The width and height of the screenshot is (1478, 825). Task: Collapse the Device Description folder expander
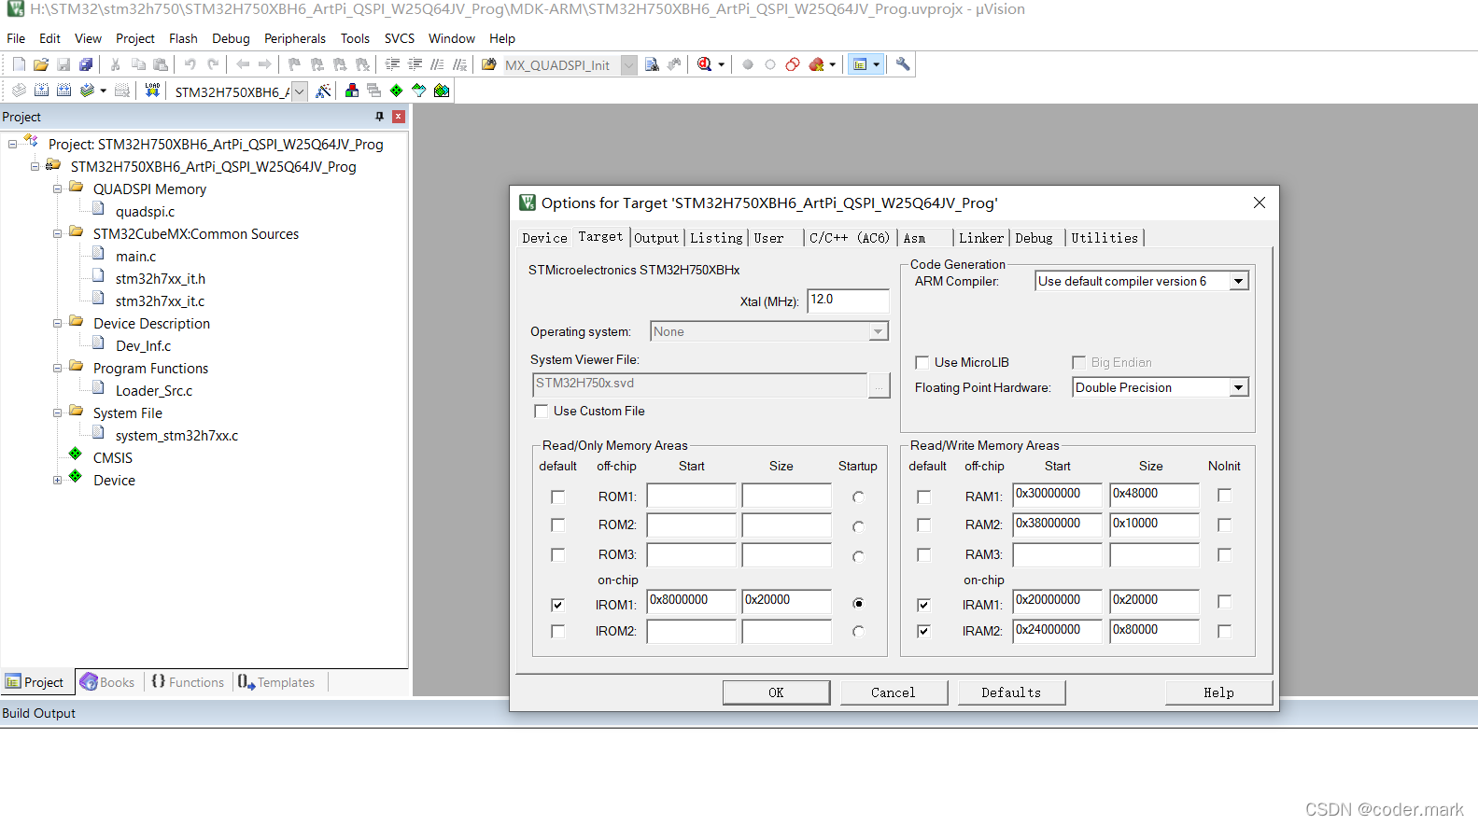coord(57,323)
